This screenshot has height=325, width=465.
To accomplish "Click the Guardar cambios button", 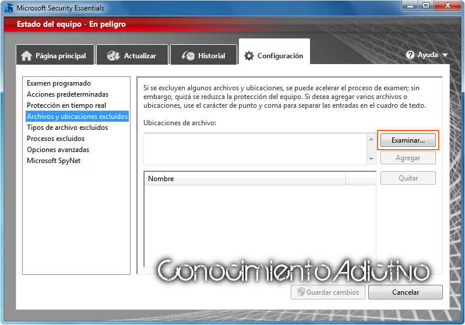I will point(328,292).
